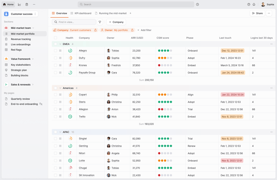Click the health score icon for Twilio
The image size is (277, 180).
pos(70,117)
